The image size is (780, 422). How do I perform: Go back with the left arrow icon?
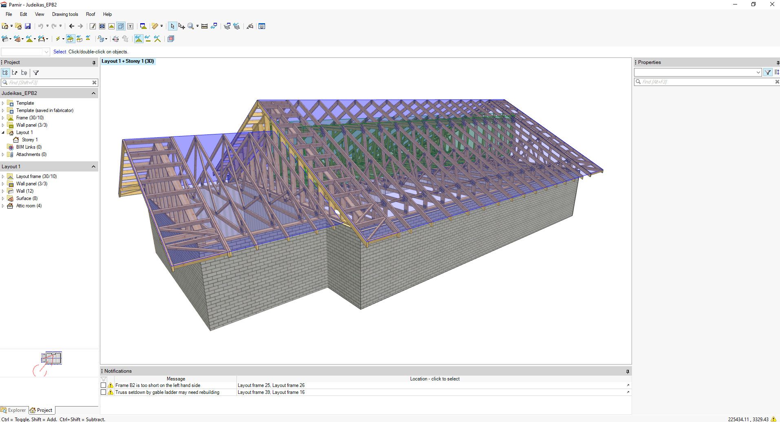(72, 26)
